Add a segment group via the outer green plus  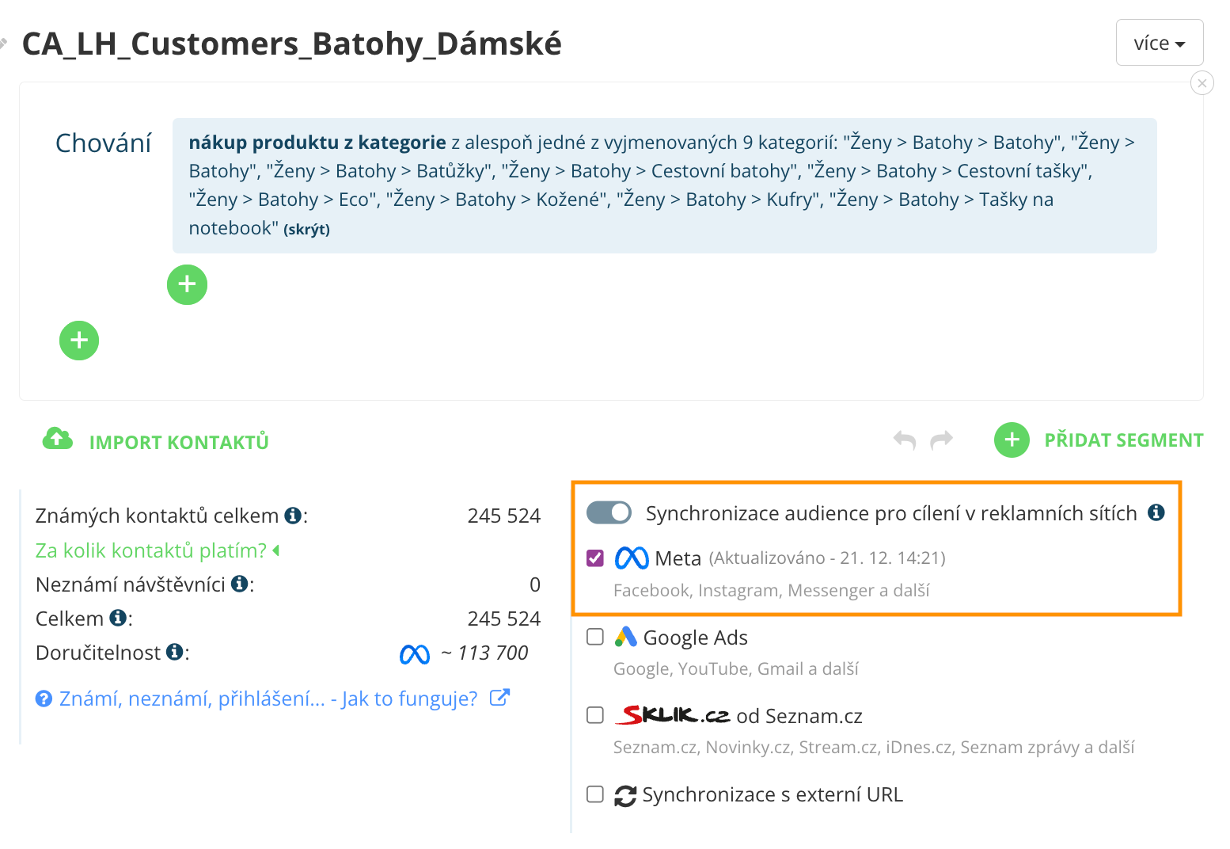[78, 341]
